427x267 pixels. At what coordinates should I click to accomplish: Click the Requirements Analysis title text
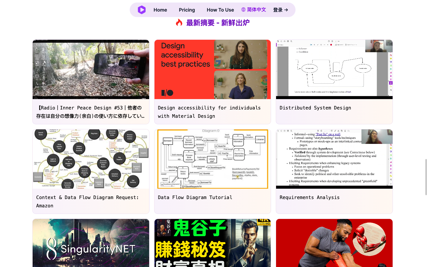pyautogui.click(x=310, y=198)
